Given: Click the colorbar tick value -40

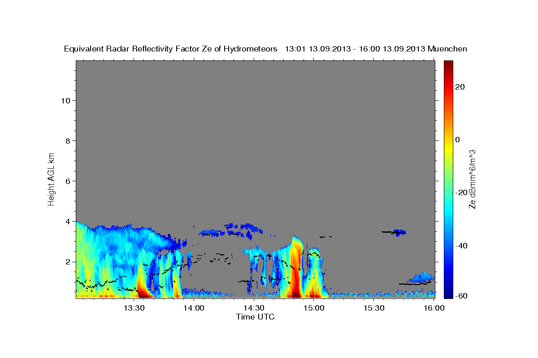Looking at the screenshot, I should pyautogui.click(x=462, y=245).
